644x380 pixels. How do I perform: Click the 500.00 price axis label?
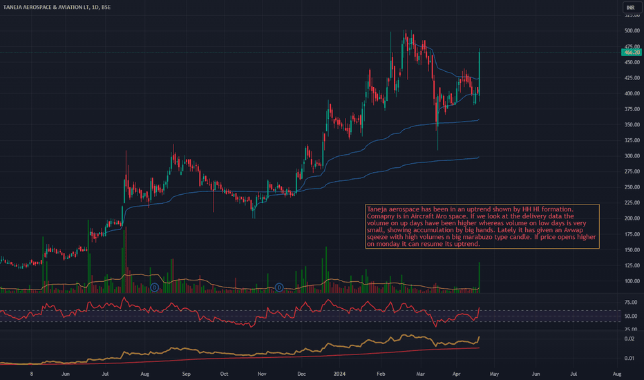(632, 31)
